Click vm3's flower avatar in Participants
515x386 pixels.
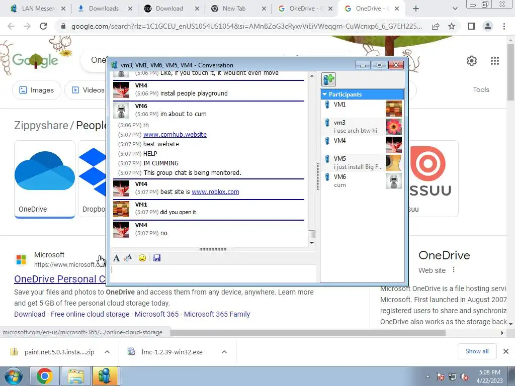(x=393, y=127)
